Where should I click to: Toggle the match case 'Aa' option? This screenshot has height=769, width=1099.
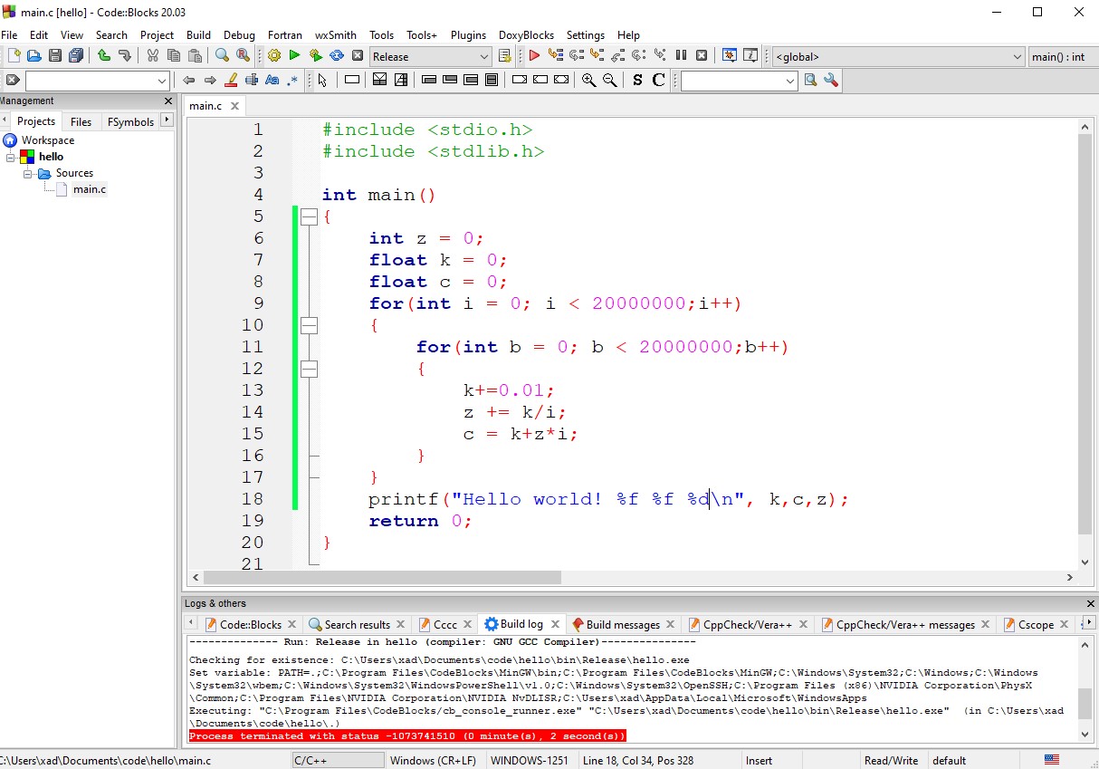272,80
